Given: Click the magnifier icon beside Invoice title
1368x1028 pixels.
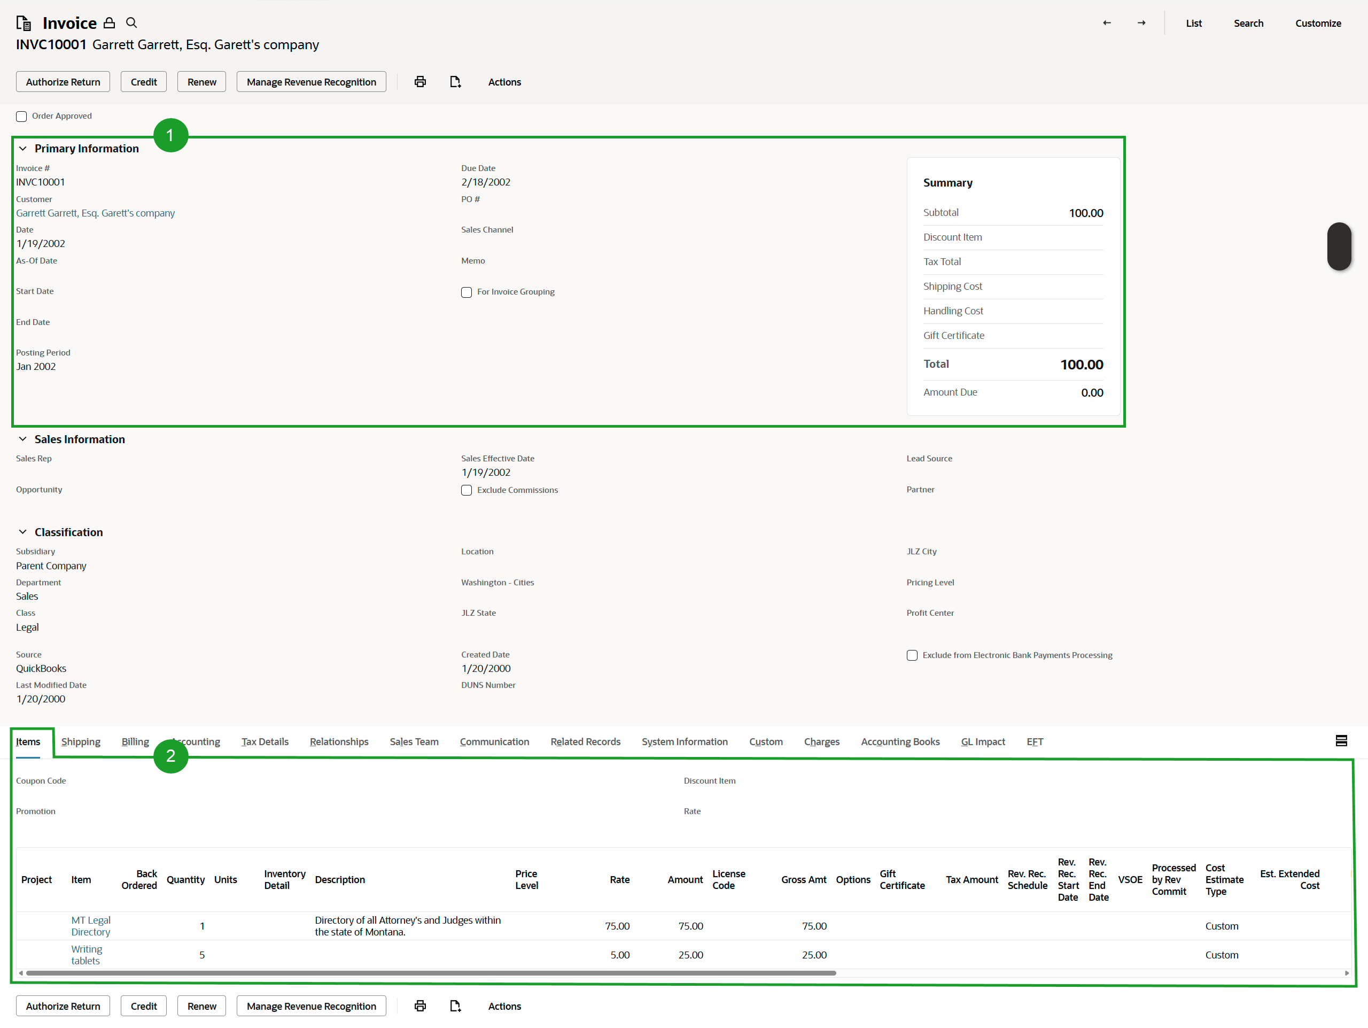Looking at the screenshot, I should (131, 23).
